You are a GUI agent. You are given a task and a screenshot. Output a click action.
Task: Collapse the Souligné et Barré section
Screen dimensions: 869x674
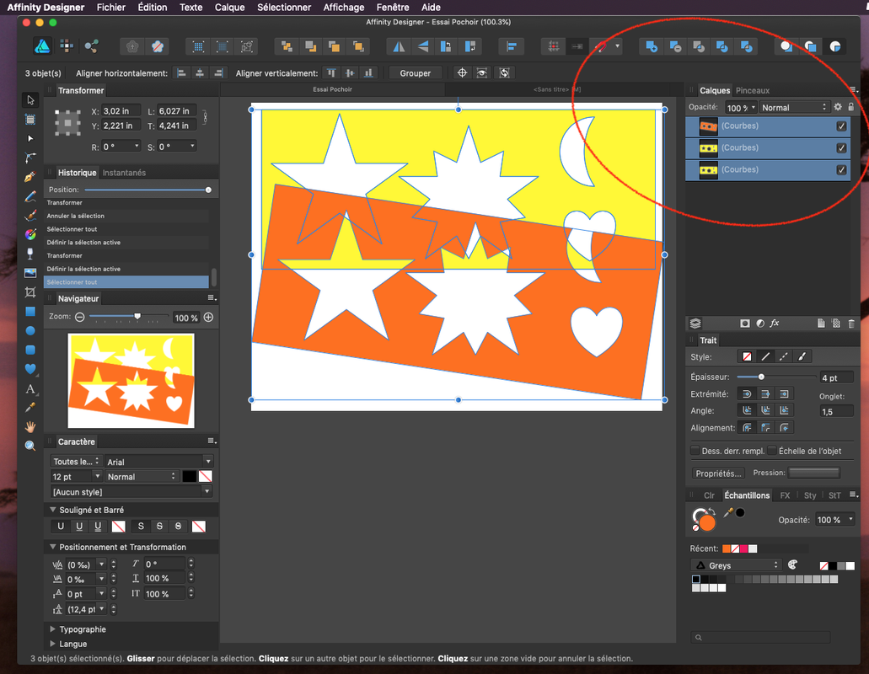[53, 510]
